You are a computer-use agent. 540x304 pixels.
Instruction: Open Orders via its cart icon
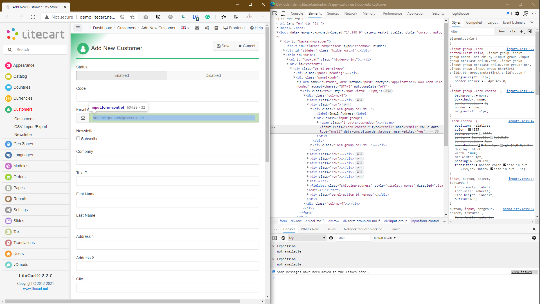8,177
